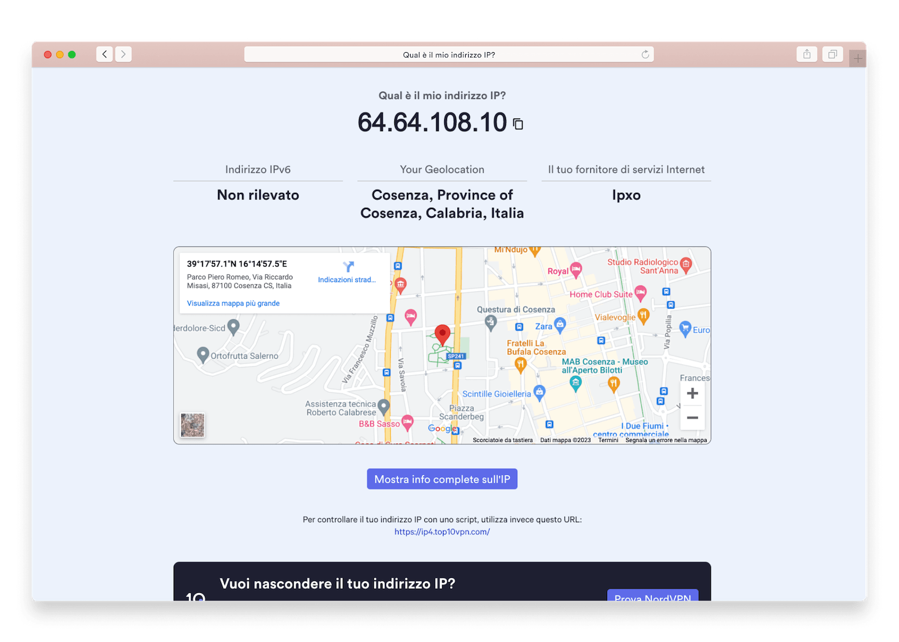The width and height of the screenshot is (899, 642).
Task: Click the Non rilevato IPv6 value
Action: [258, 195]
